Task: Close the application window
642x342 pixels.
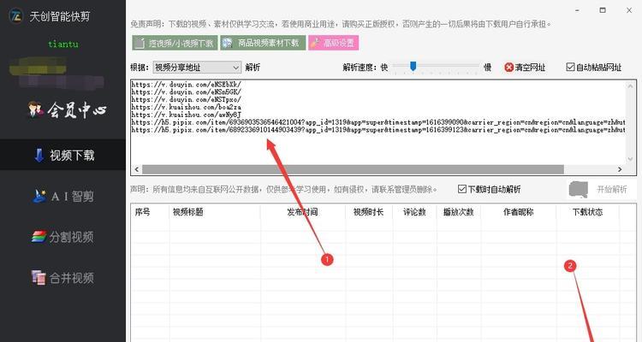Action: click(629, 10)
